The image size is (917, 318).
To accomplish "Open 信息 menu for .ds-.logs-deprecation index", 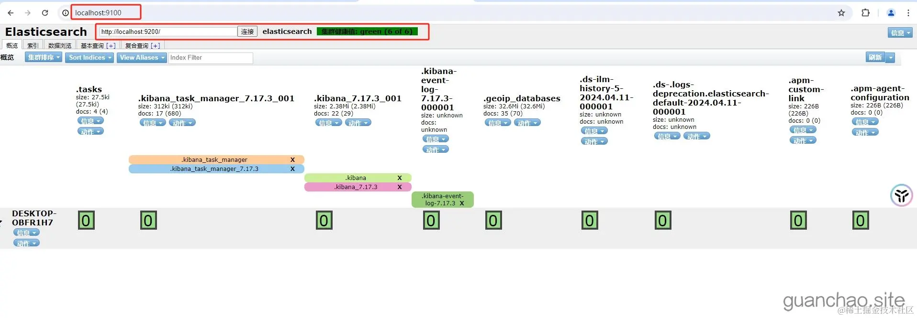I will coord(667,136).
